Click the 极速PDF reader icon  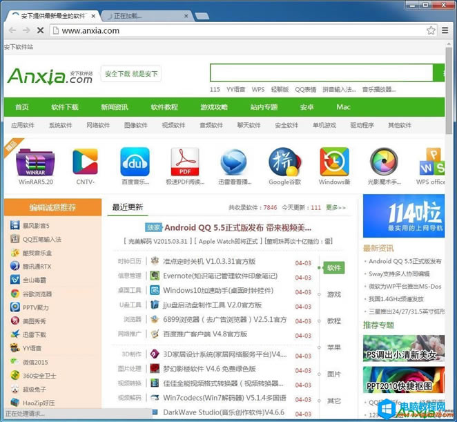point(185,162)
